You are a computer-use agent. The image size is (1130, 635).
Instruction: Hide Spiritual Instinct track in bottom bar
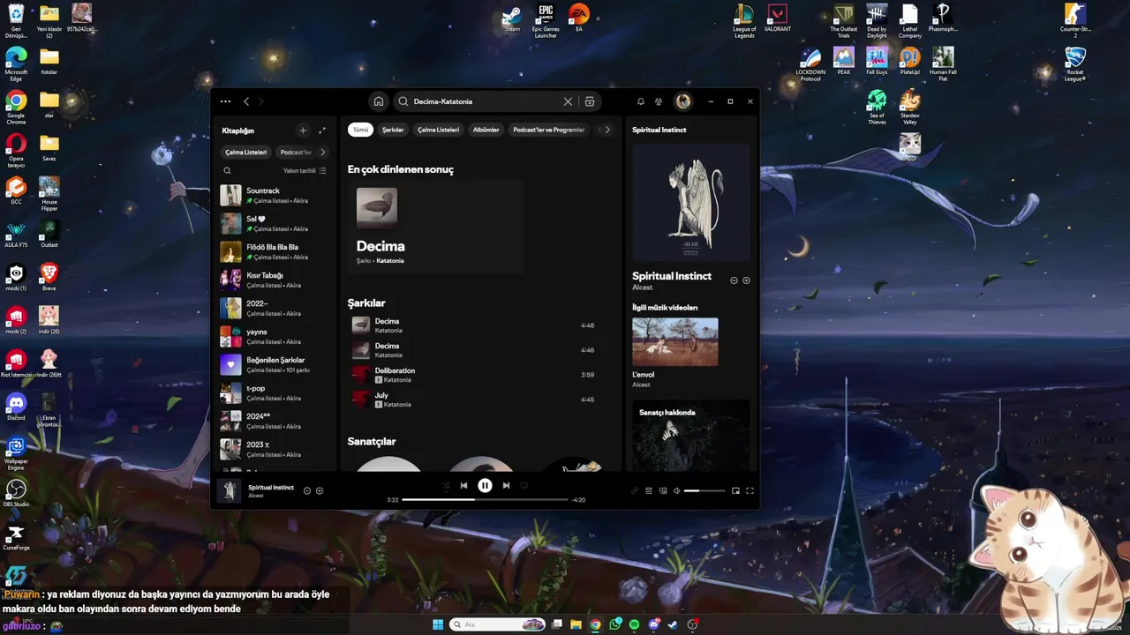[307, 490]
